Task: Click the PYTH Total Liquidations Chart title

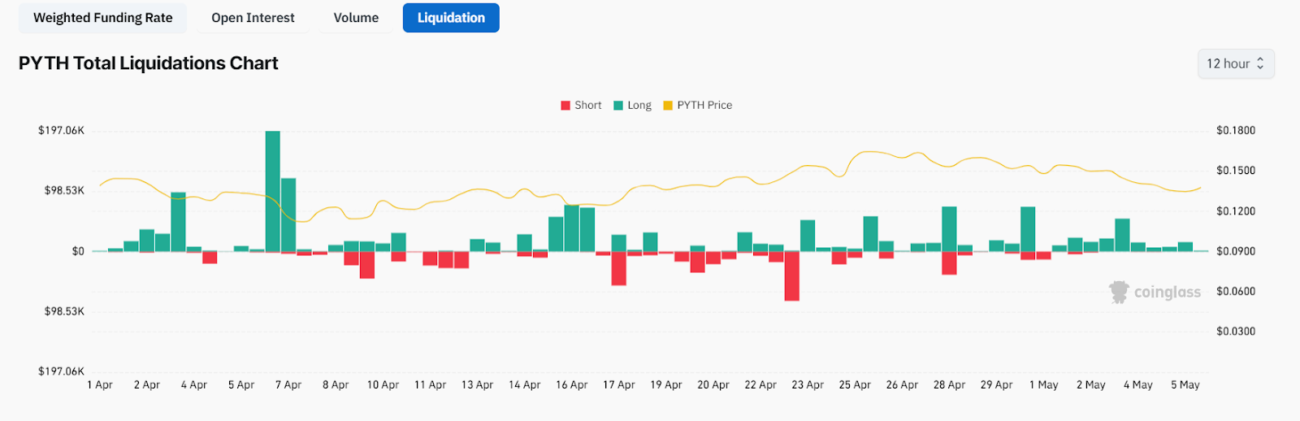Action: 148,63
